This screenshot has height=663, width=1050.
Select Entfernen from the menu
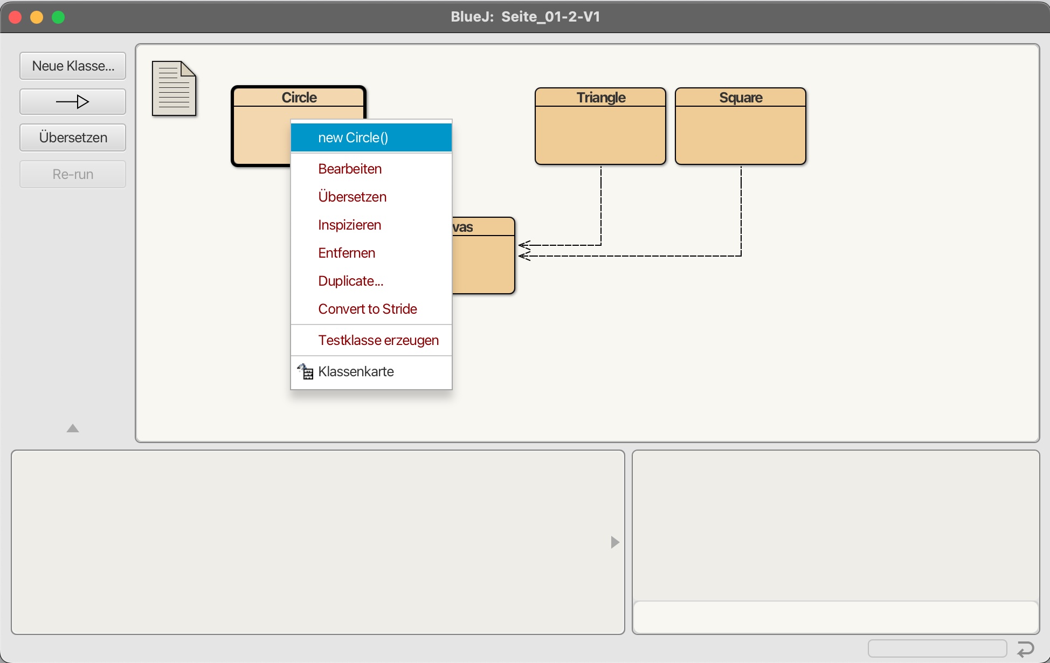tap(347, 253)
